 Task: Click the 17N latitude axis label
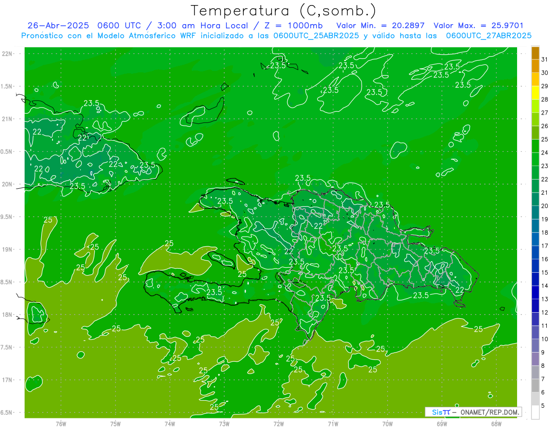[x=7, y=380]
